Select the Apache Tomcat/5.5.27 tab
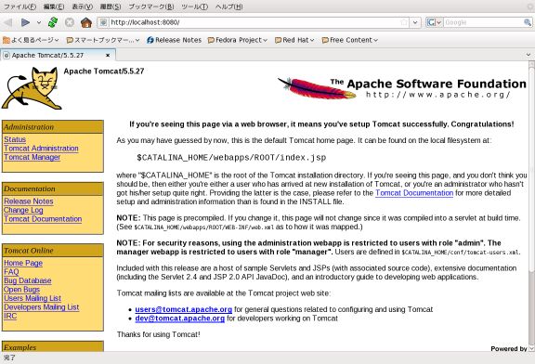The height and width of the screenshot is (364, 535). point(58,55)
